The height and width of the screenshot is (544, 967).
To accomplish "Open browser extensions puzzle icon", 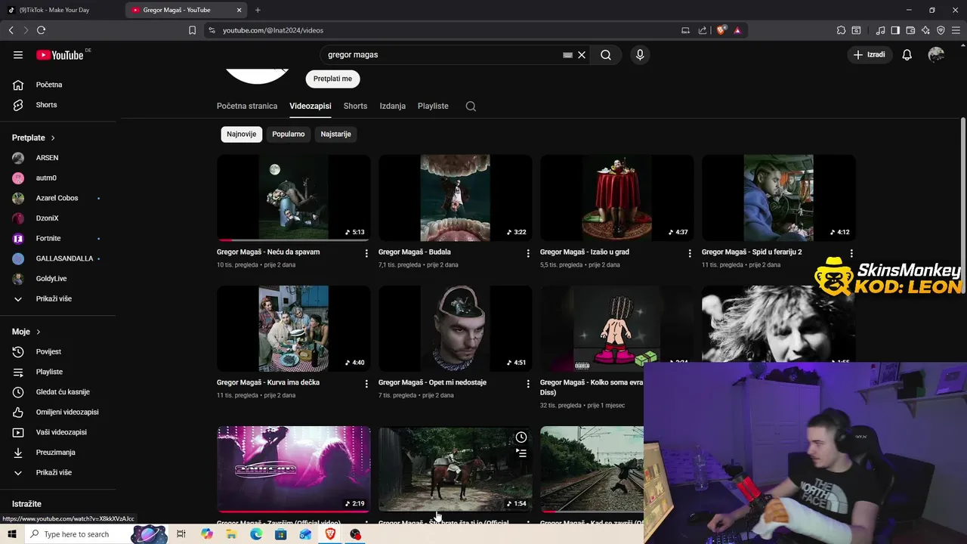I will [841, 30].
